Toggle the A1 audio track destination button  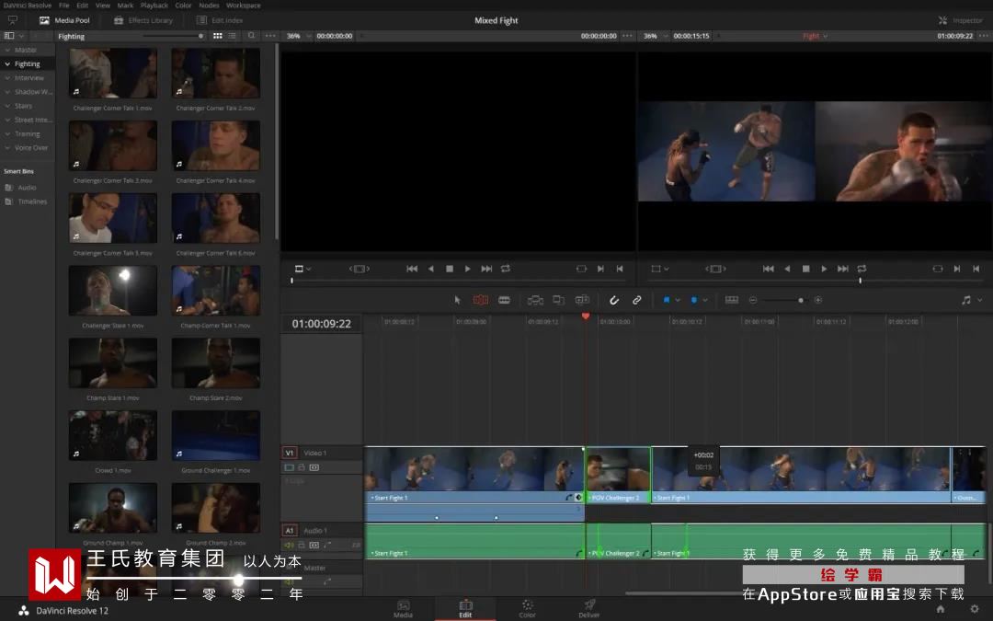tap(290, 531)
